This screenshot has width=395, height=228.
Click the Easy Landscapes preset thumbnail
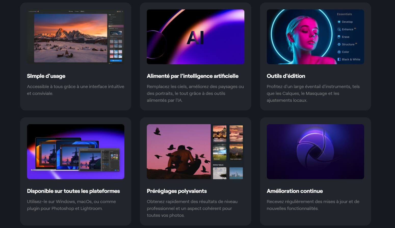[x=236, y=152]
